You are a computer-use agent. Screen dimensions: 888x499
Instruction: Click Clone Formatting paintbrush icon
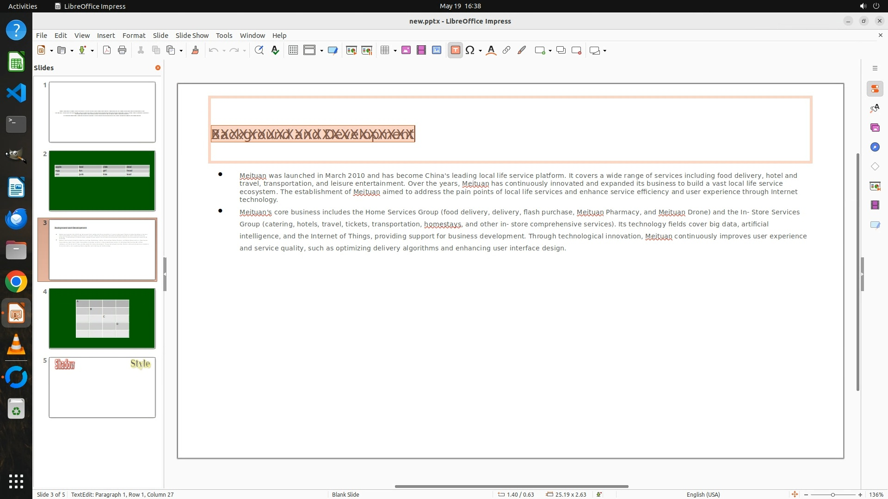(195, 50)
